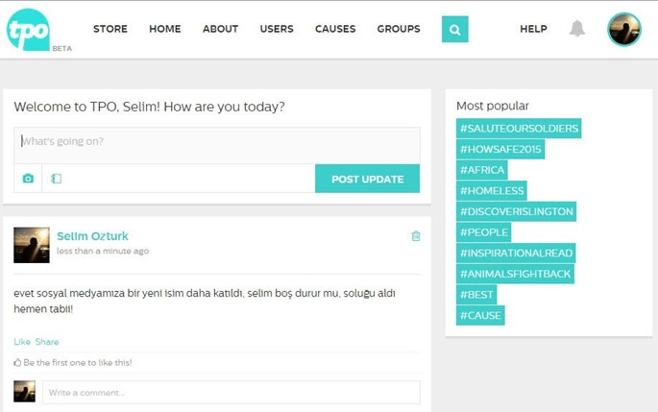Open profile avatar in top-right corner

623,30
